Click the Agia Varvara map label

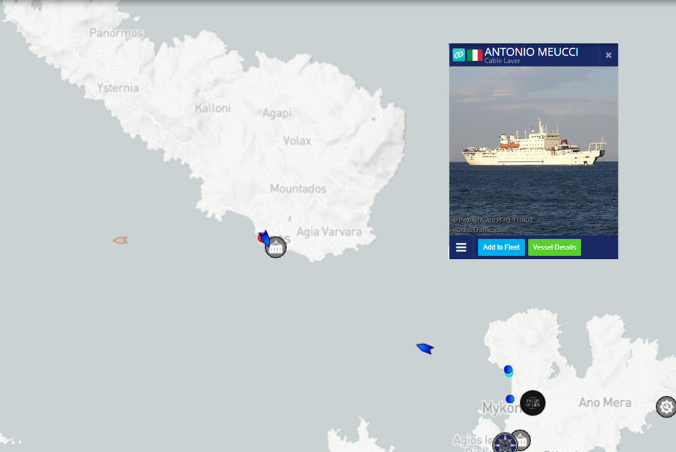point(329,232)
